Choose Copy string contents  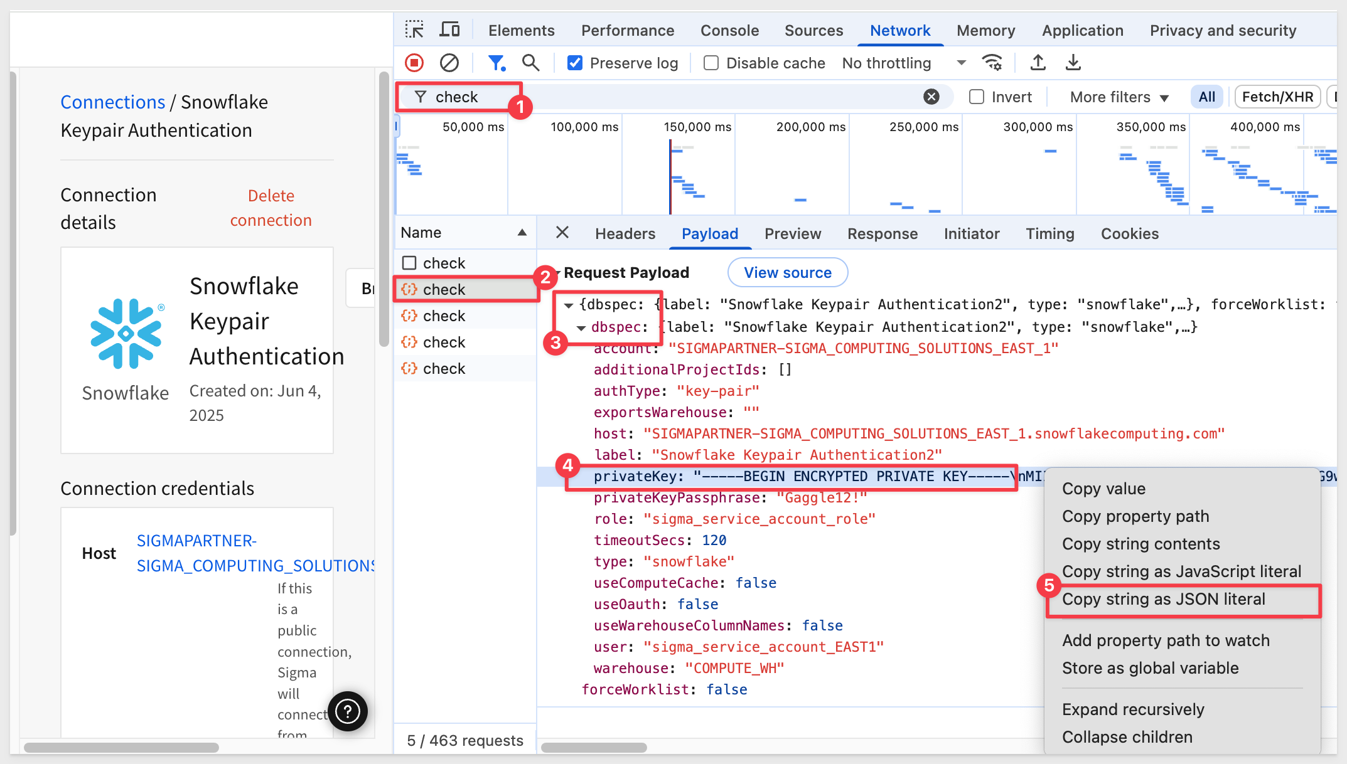1141,544
